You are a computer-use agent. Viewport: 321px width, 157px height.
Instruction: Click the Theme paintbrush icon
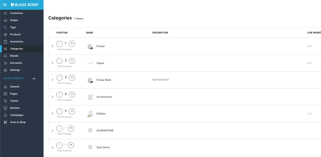tap(5, 101)
